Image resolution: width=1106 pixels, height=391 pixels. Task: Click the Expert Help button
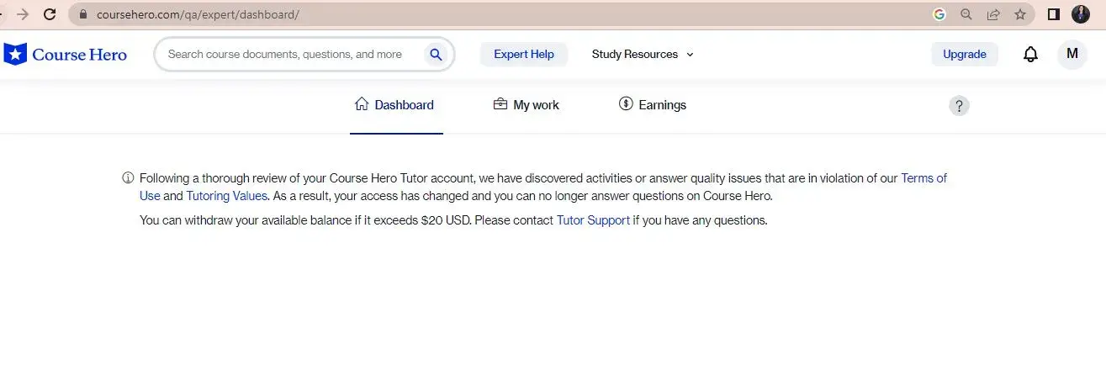coord(523,55)
